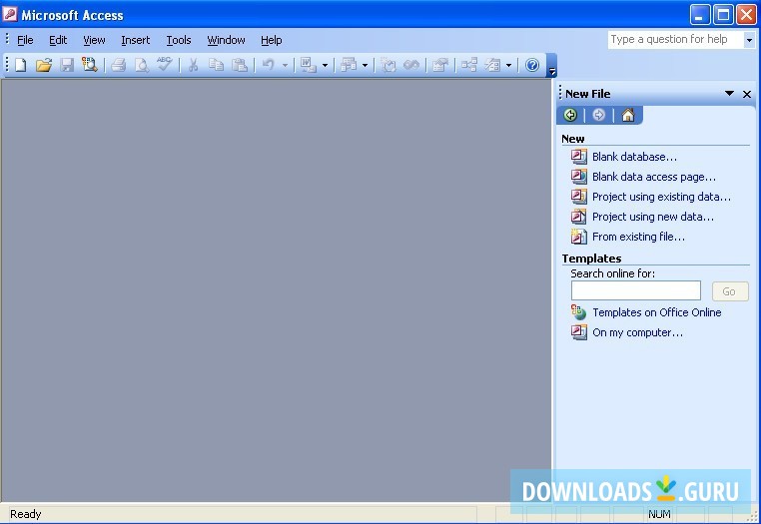Click the Print Preview magnifier icon
761x524 pixels.
click(141, 65)
